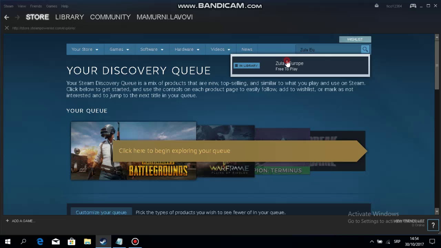Viewport: 441px width, 248px height.
Task: Open the View menu
Action: (22, 6)
